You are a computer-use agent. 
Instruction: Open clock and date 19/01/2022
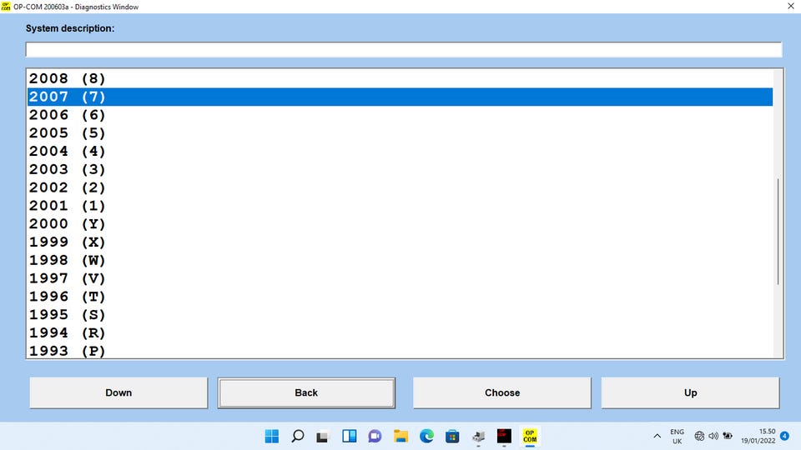tap(758, 436)
